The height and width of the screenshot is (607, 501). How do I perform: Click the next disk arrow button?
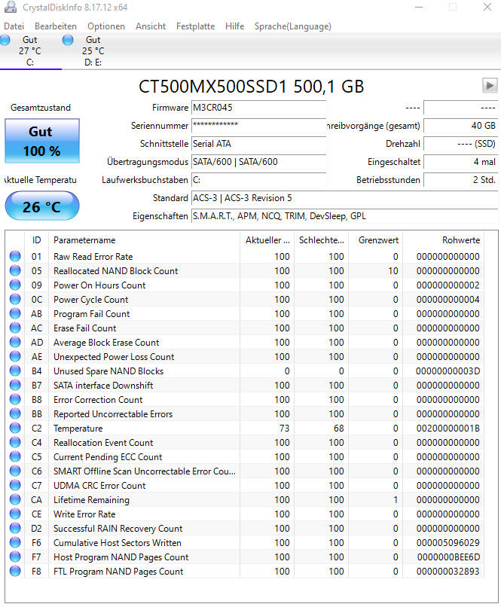(x=490, y=85)
